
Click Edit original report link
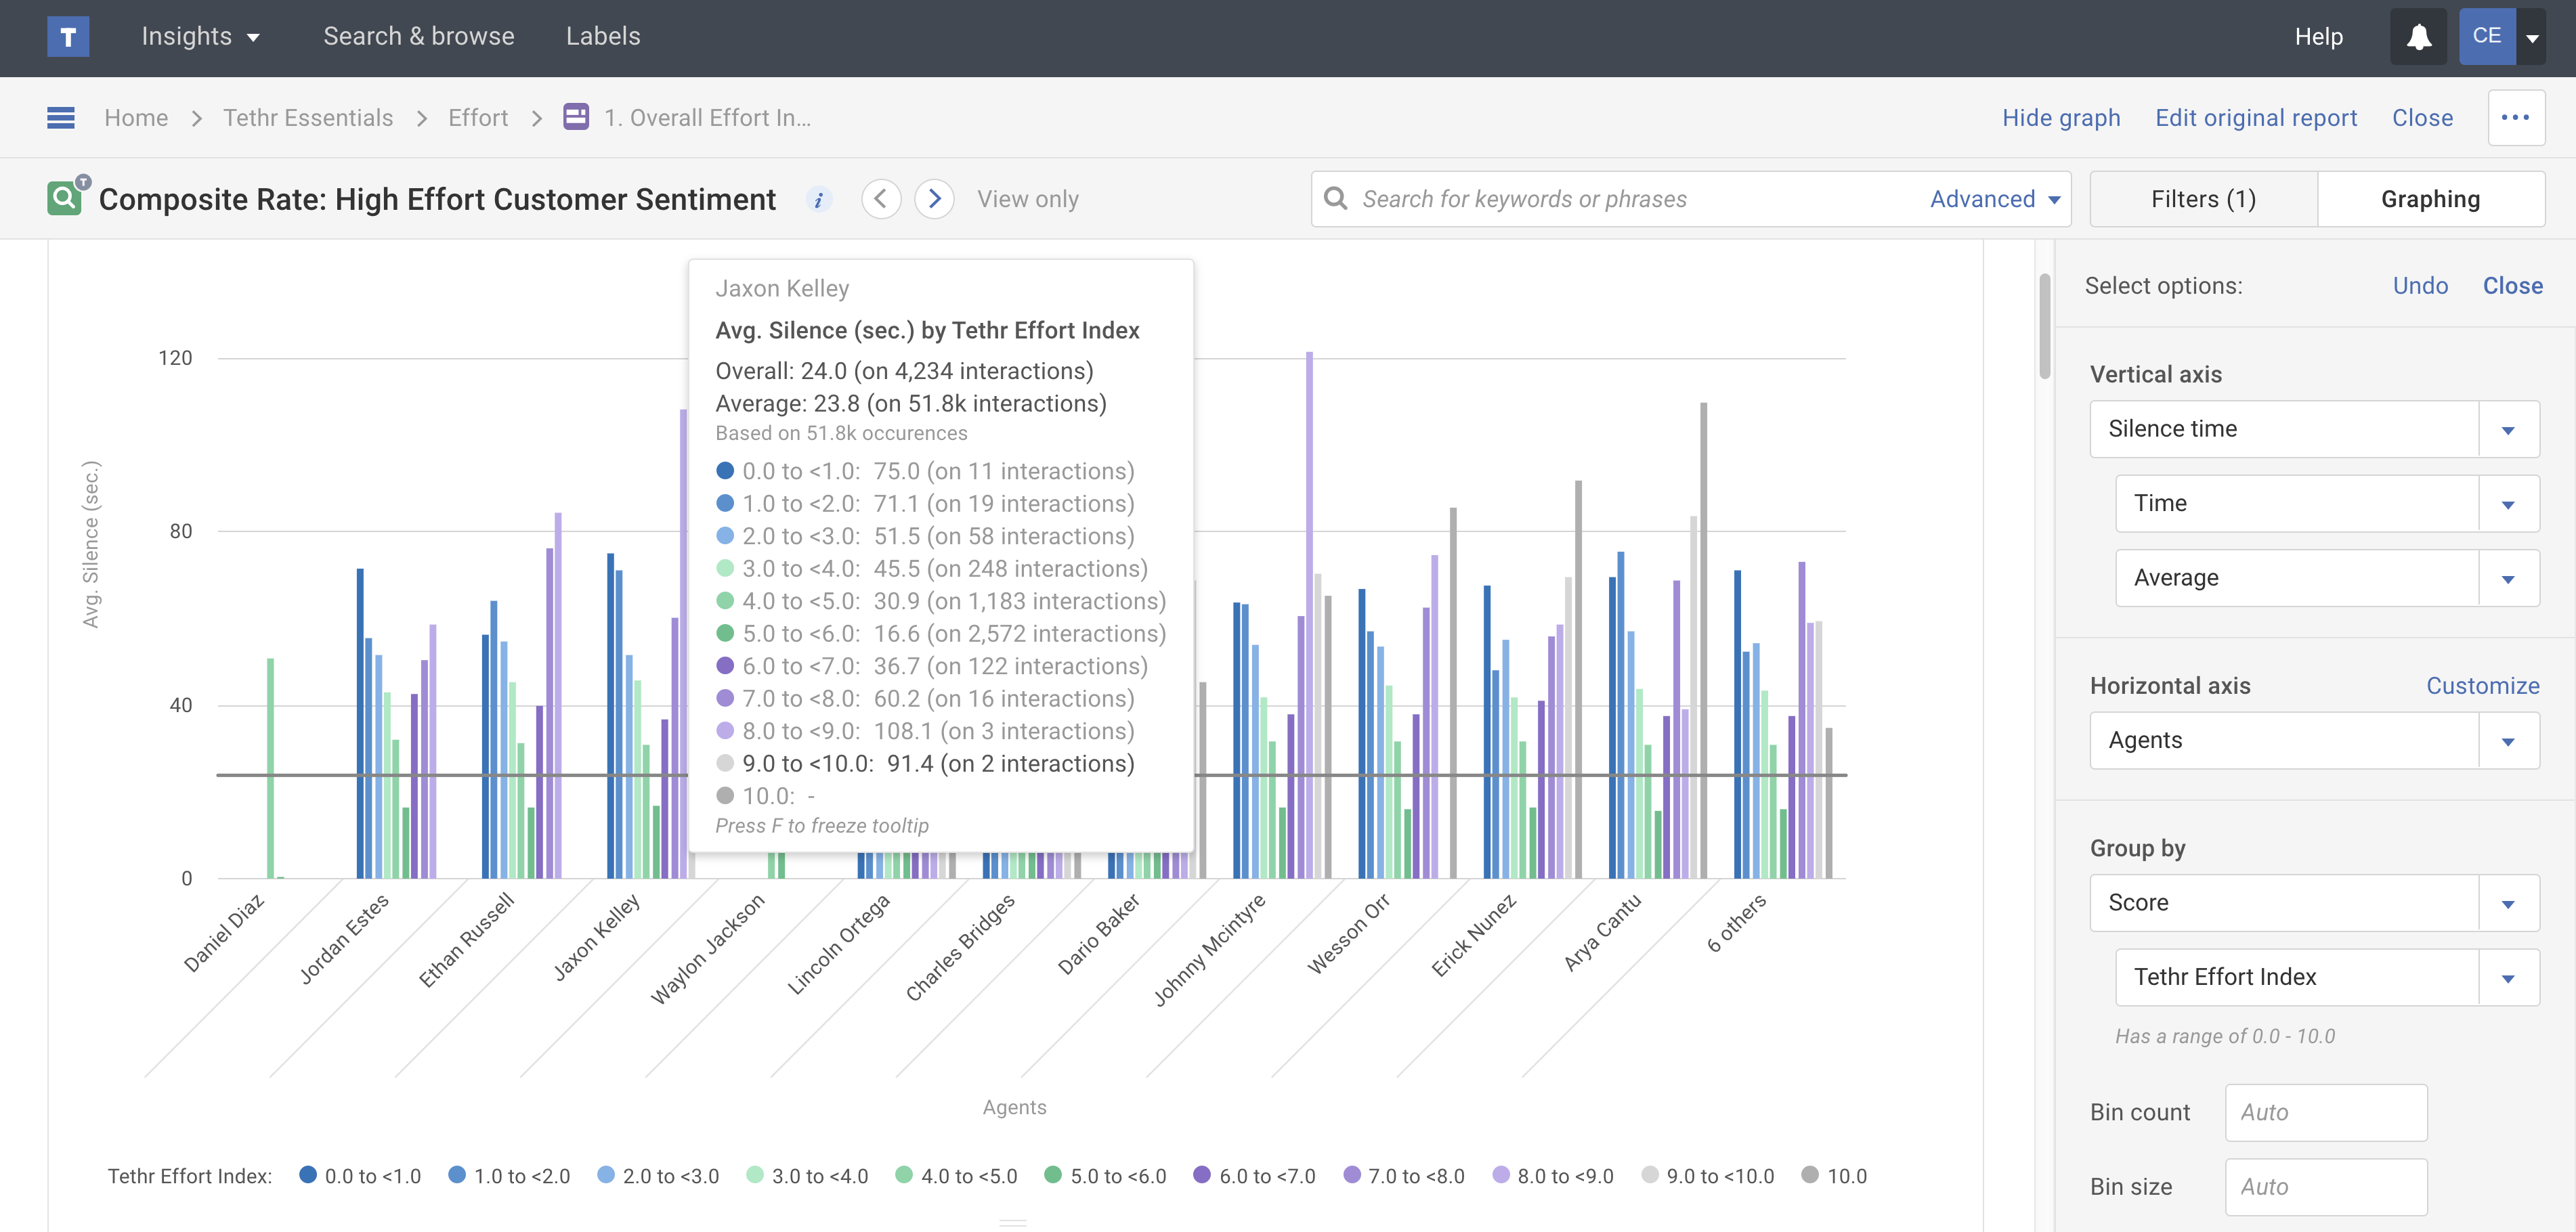coord(2255,118)
